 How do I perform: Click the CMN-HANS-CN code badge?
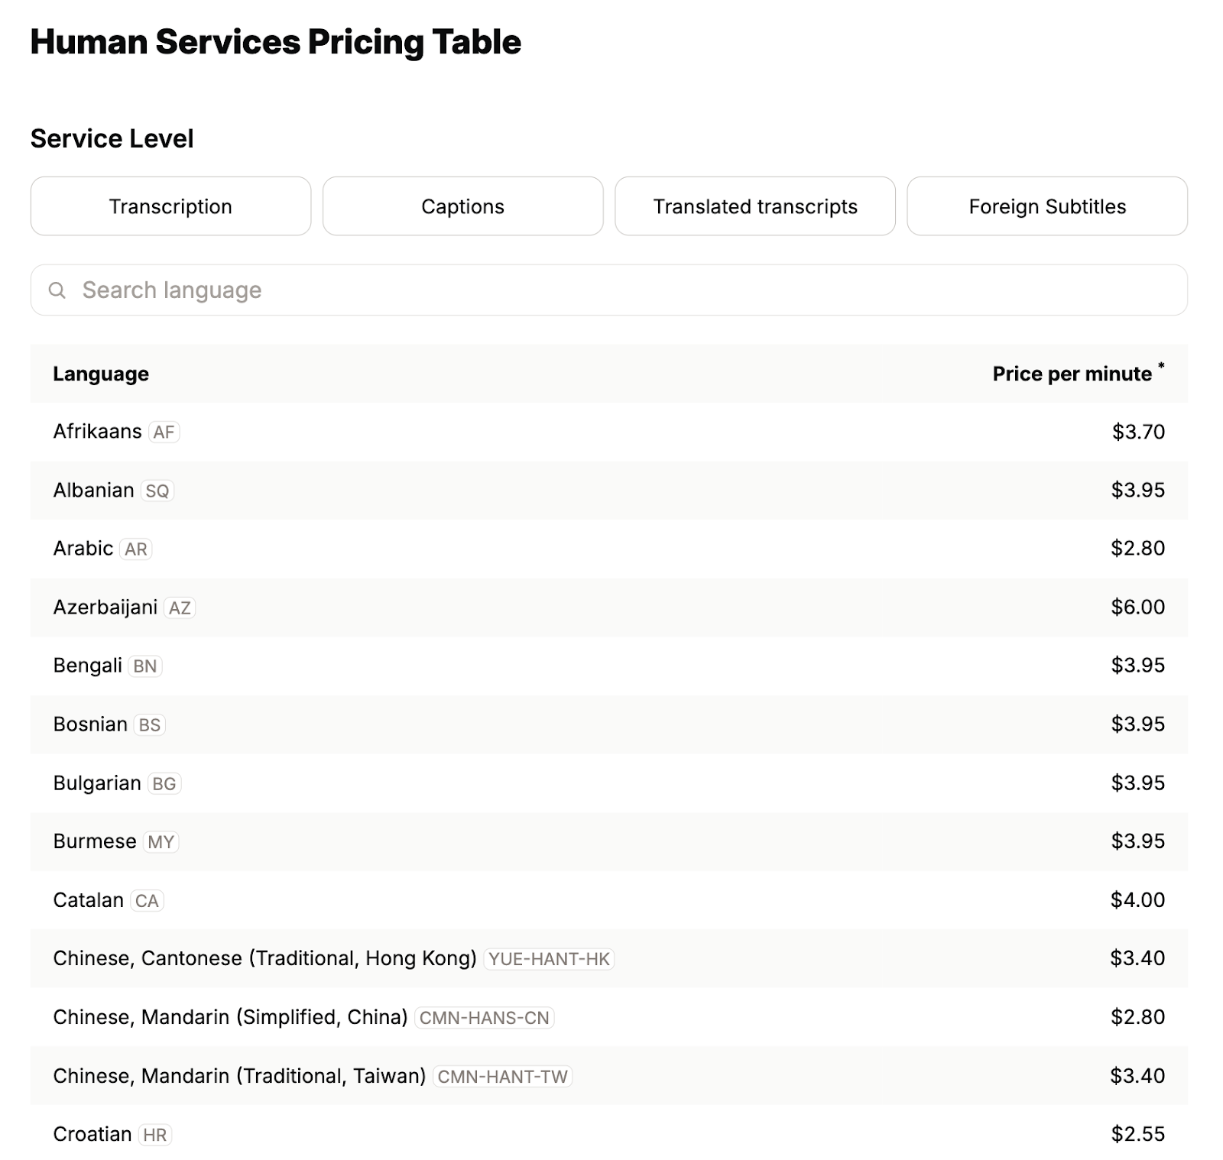(x=485, y=1018)
